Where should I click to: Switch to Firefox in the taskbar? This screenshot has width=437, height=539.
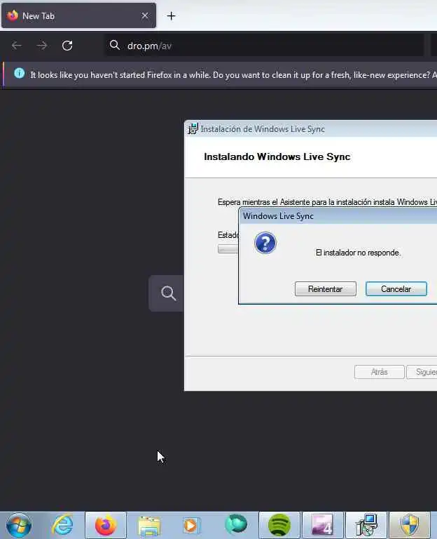pos(106,525)
